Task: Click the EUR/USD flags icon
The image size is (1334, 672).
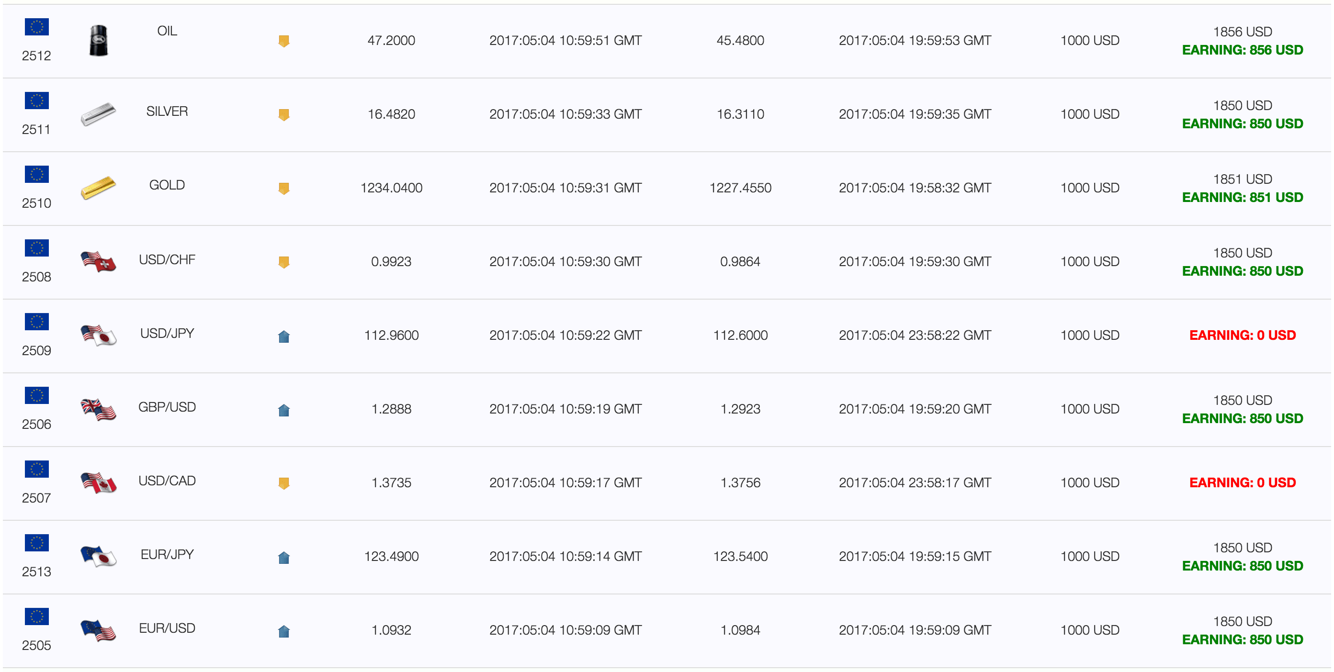Action: tap(98, 630)
